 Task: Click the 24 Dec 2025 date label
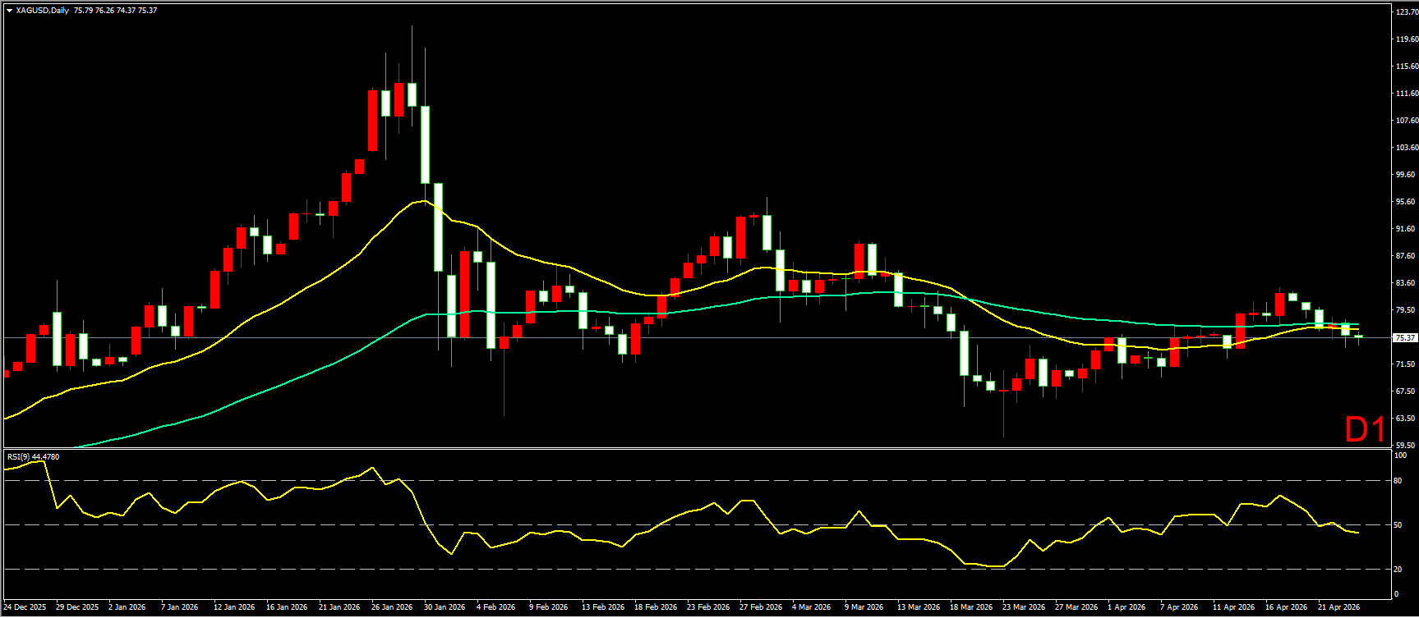(25, 607)
